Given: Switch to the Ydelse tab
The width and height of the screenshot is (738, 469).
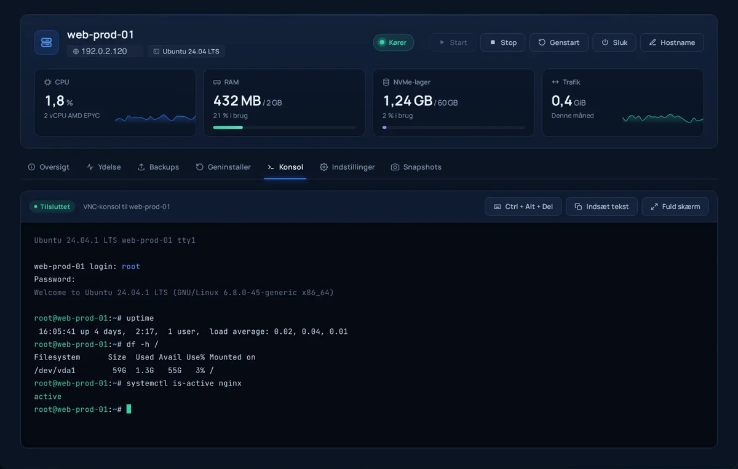Looking at the screenshot, I should [104, 167].
